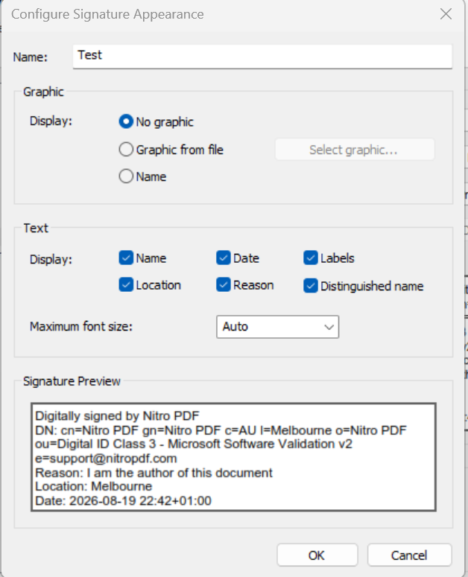Viewport: 468px width, 577px height.
Task: Click the Name text field containing Test
Action: (262, 57)
